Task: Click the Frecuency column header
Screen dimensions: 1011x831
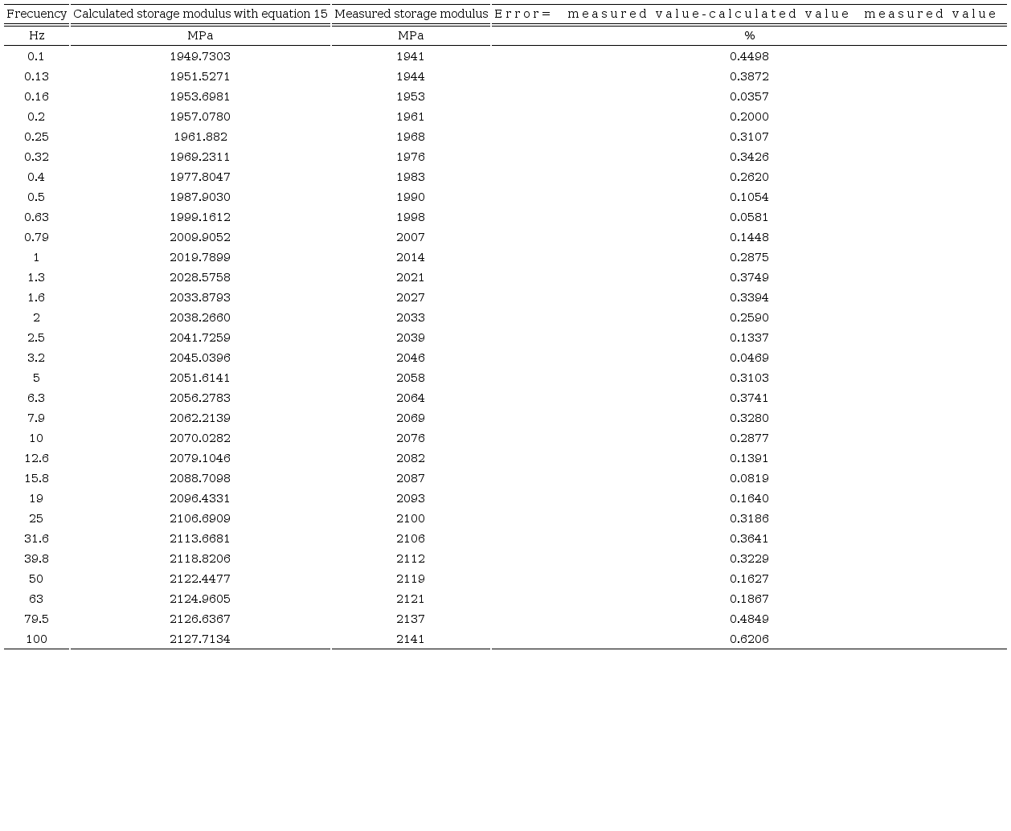Action: tap(36, 14)
